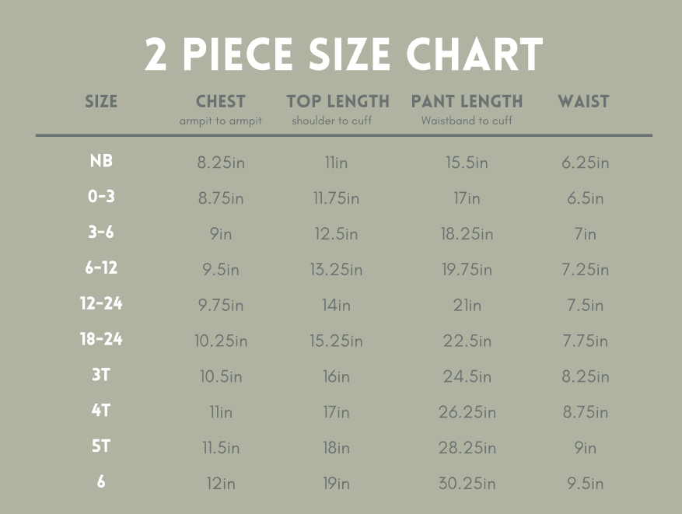Click the 3T size row label
The image size is (682, 514).
[101, 376]
